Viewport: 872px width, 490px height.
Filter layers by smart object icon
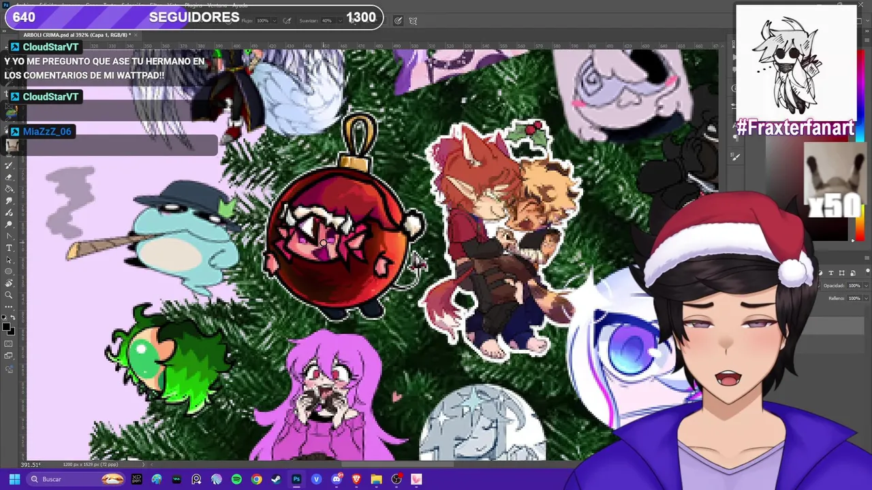tap(853, 273)
